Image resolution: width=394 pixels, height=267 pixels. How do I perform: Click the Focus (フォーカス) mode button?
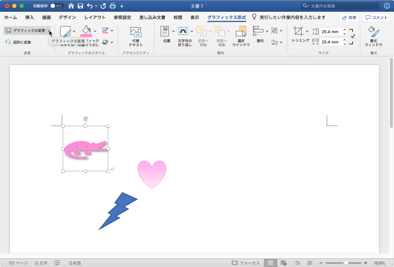click(x=246, y=263)
